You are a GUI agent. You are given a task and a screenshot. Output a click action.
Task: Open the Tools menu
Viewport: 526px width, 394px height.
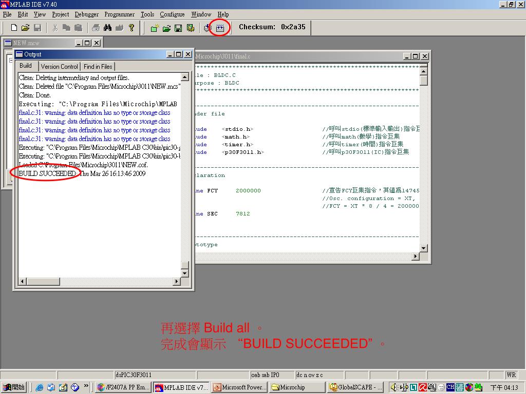147,14
